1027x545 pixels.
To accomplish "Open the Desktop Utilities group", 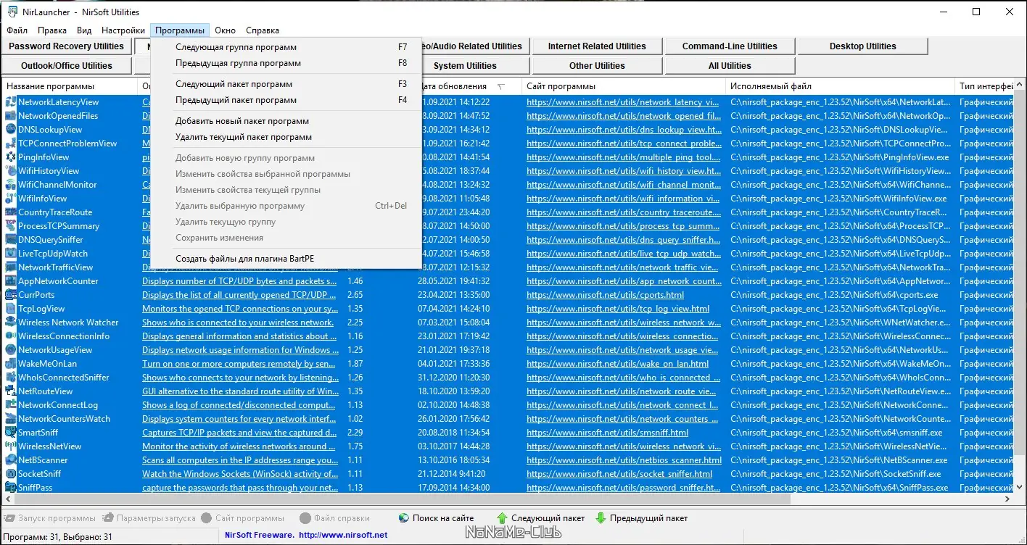I will coord(862,46).
